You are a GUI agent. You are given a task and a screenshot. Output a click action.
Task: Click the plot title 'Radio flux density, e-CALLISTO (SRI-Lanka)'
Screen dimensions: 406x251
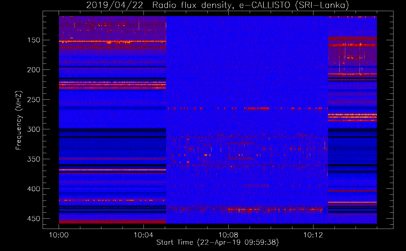click(x=250, y=5)
